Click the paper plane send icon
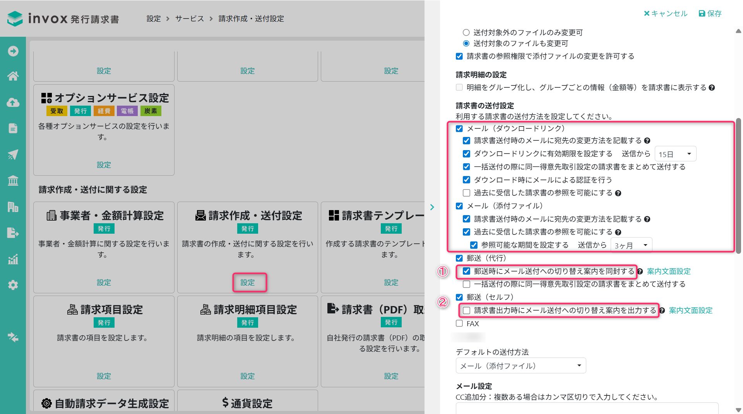The height and width of the screenshot is (414, 743). 13,154
